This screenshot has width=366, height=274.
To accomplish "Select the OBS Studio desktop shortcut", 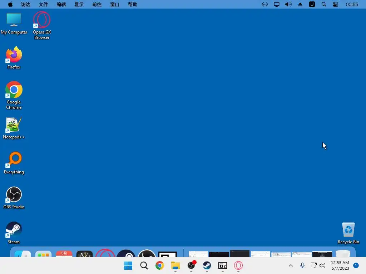I will coord(14,198).
